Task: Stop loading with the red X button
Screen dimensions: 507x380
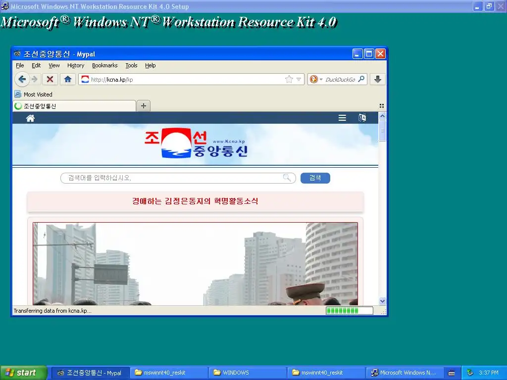Action: (50, 79)
